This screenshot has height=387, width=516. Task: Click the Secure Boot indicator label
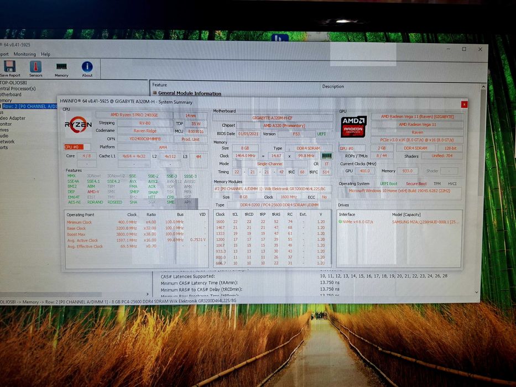tap(416, 184)
